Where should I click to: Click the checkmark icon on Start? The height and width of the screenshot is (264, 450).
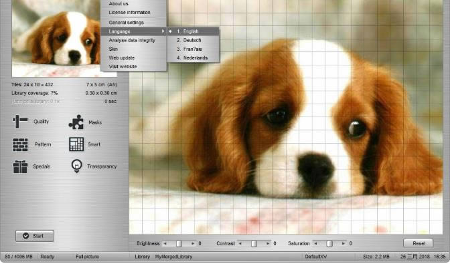pos(26,236)
